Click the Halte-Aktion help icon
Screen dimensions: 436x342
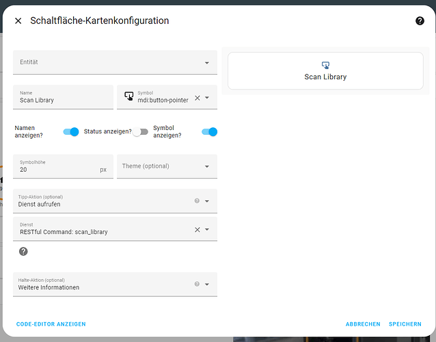point(197,284)
